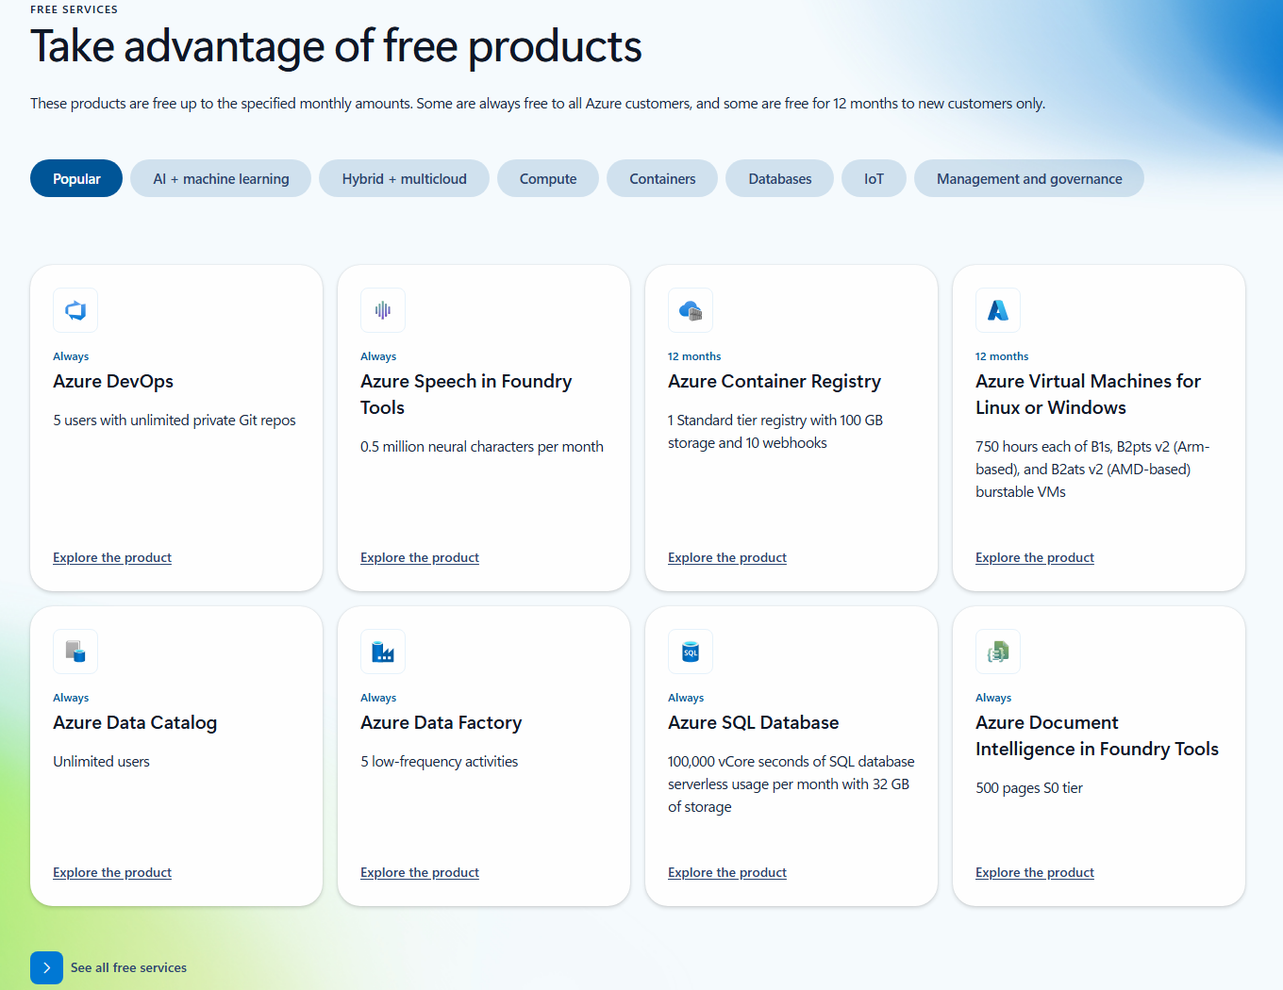
Task: Explore the product link for Data Factory
Action: 420,872
